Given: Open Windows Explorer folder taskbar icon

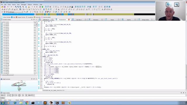Looking at the screenshot, I should [21, 103].
